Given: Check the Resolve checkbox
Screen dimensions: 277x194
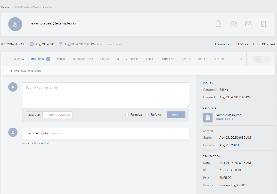Looking at the screenshot, I should (x=127, y=115).
